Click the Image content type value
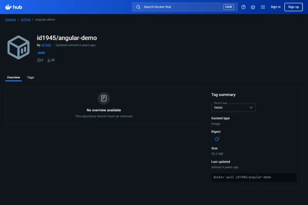This screenshot has height=205, width=308. click(216, 124)
